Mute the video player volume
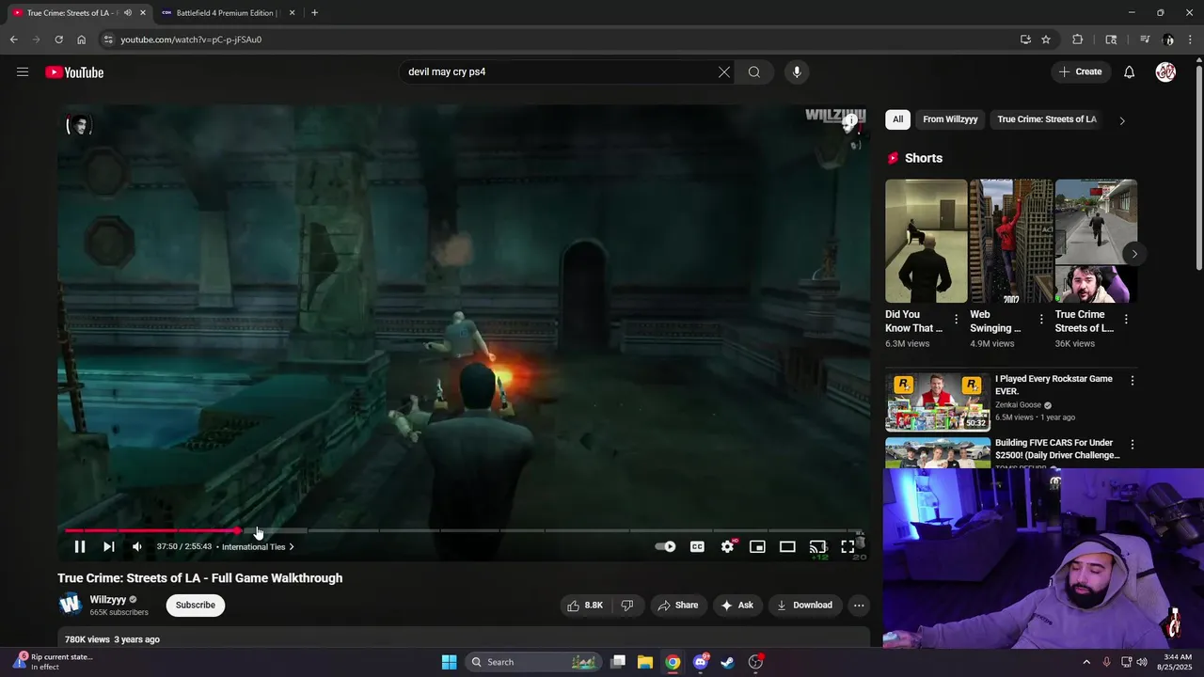 click(137, 546)
